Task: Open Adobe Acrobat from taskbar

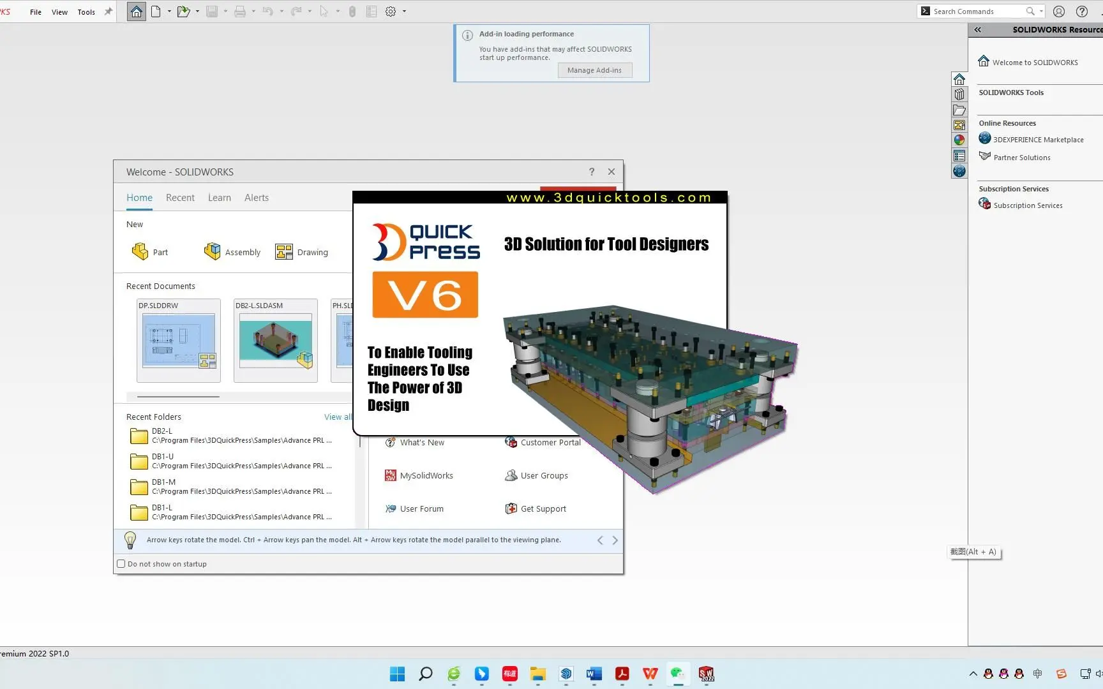Action: point(622,674)
